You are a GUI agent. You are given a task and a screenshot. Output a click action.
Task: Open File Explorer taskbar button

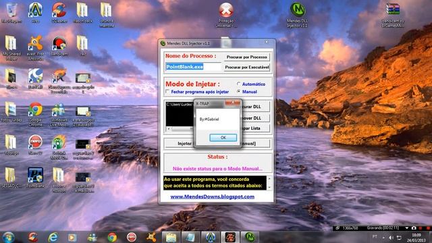pos(171,237)
